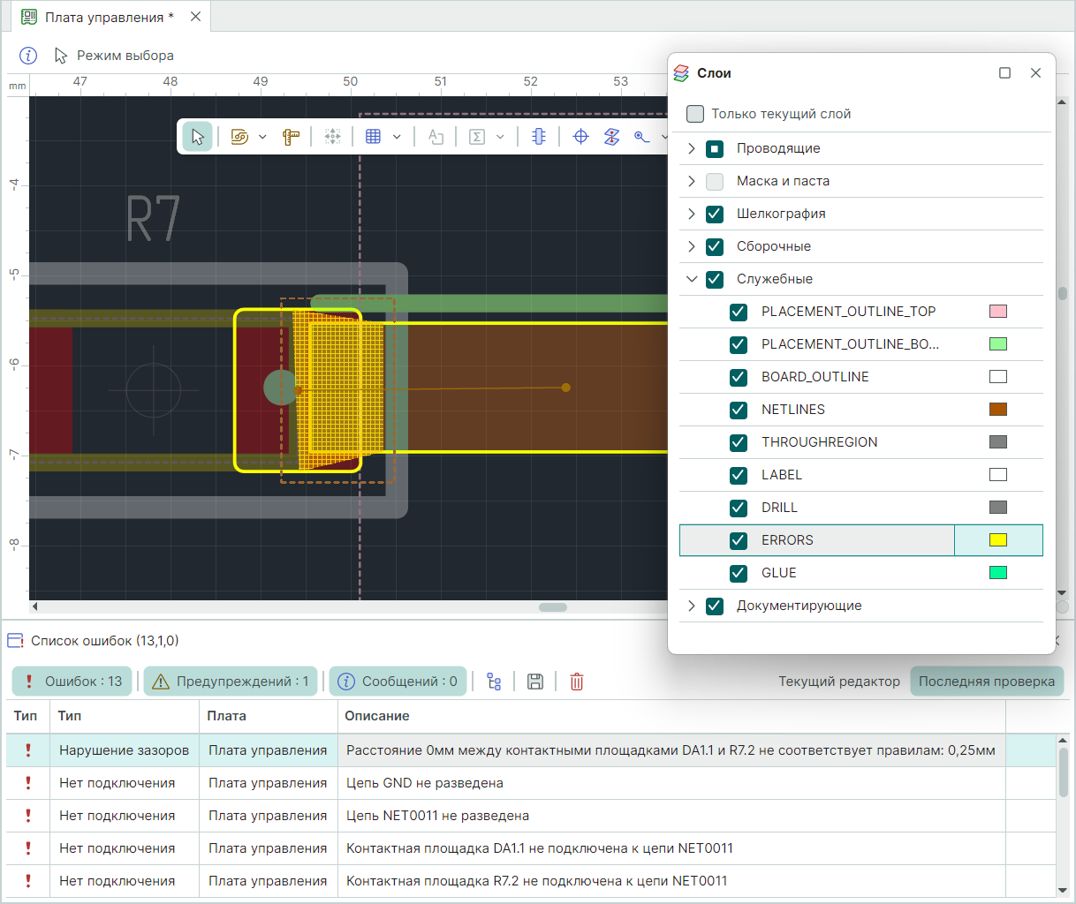The width and height of the screenshot is (1076, 904).
Task: Open dropdown arrow next to grid icon
Action: coord(397,137)
